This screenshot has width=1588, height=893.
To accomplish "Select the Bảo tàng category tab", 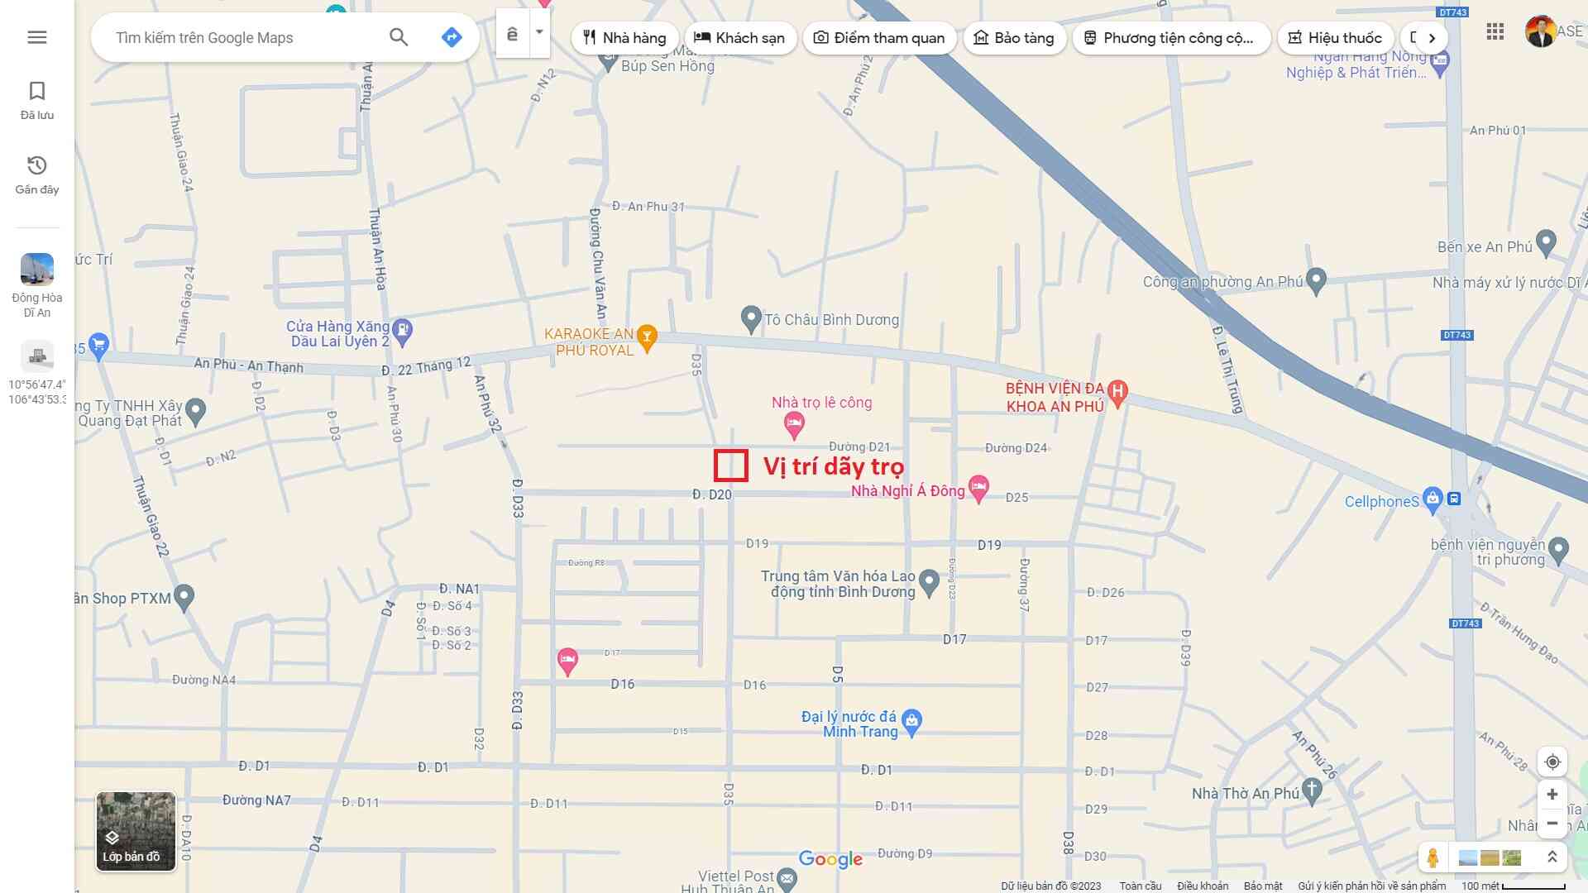I will click(1014, 38).
